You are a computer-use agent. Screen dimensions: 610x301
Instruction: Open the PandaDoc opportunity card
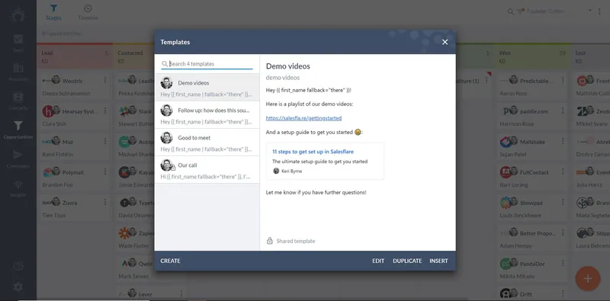click(x=532, y=269)
